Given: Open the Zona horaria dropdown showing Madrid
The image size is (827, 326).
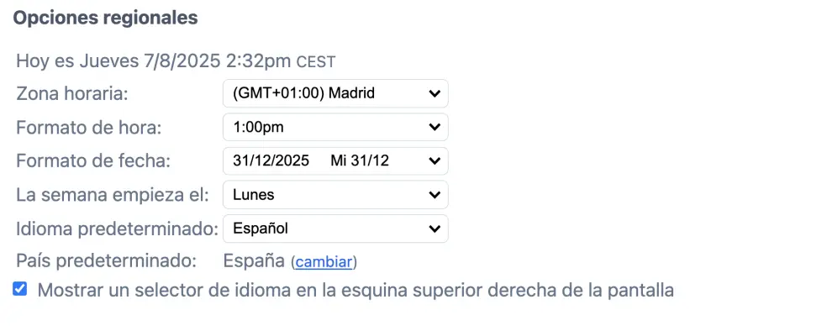Looking at the screenshot, I should coord(335,93).
